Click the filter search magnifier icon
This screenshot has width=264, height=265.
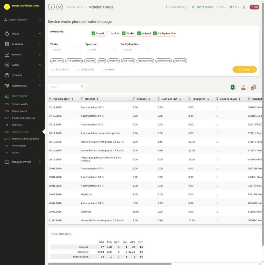pos(82,87)
